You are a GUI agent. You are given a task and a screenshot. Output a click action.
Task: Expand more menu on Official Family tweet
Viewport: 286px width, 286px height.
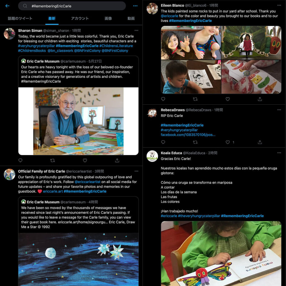(136, 171)
